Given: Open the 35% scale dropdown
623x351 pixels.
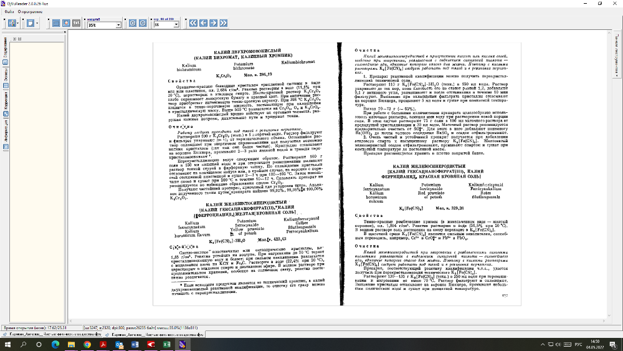Looking at the screenshot, I should (119, 26).
